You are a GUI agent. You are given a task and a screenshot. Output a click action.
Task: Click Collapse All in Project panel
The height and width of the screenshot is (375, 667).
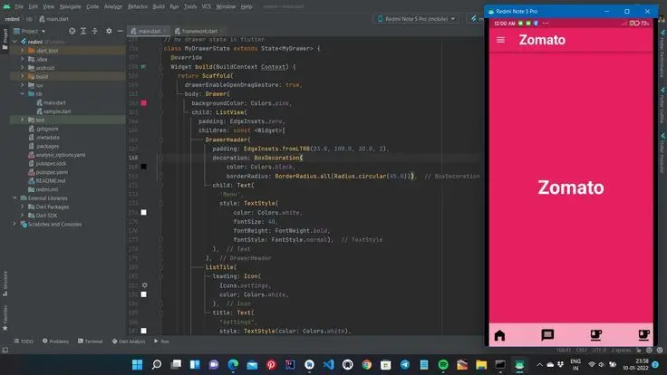click(x=95, y=31)
